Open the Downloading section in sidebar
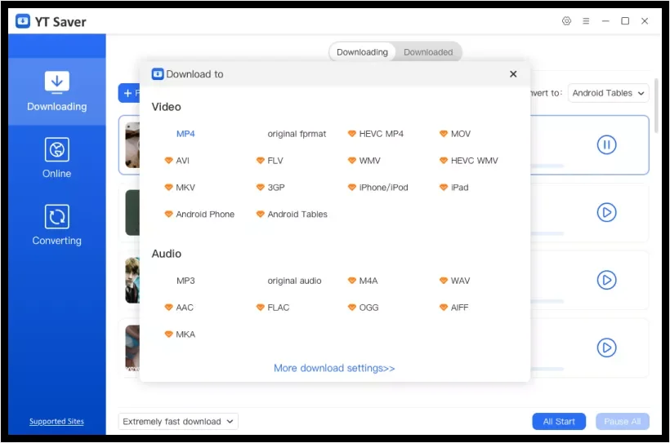670x443 pixels. click(x=56, y=91)
